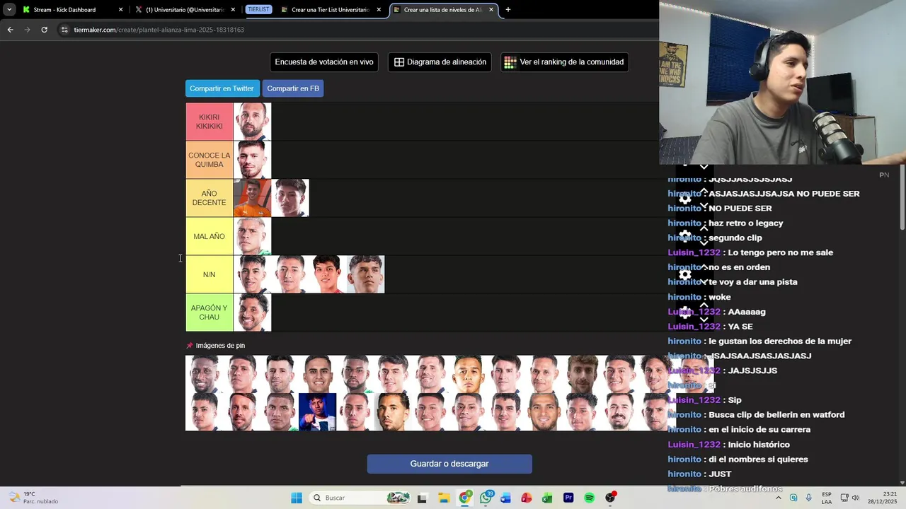
Task: Open Ver el ranking de la comunidad
Action: coord(565,62)
